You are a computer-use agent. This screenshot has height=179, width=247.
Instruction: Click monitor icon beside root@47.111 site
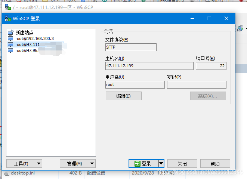coord(10,44)
